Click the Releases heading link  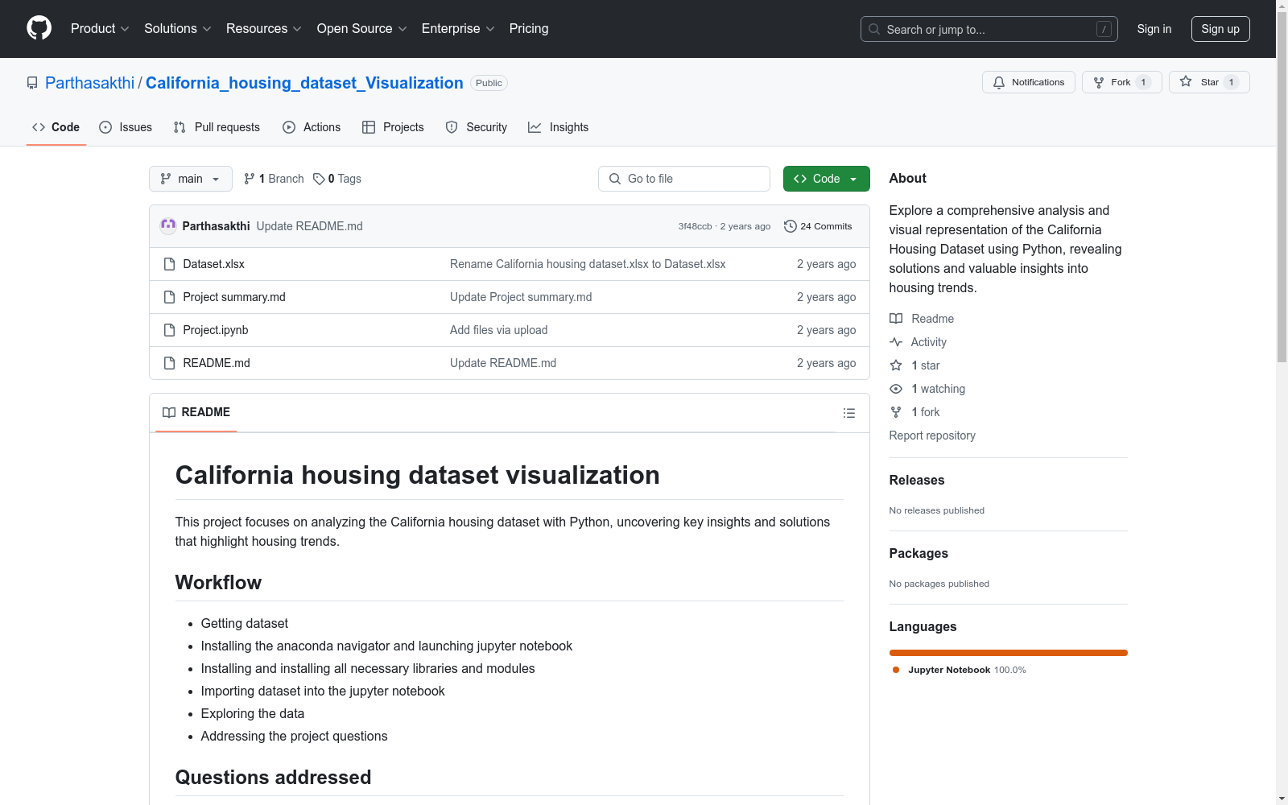917,481
